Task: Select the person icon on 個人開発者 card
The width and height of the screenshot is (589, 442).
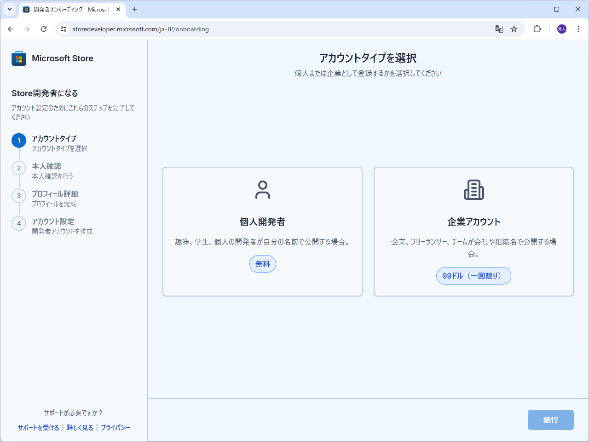Action: coord(262,189)
